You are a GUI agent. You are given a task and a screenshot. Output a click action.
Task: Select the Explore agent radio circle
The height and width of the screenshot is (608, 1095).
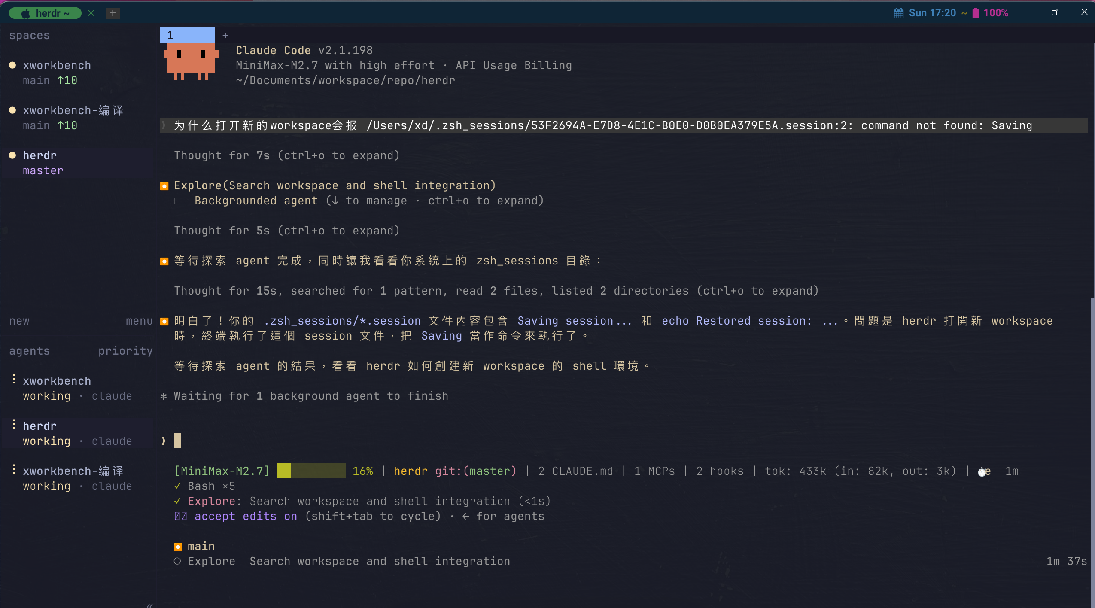(x=177, y=561)
